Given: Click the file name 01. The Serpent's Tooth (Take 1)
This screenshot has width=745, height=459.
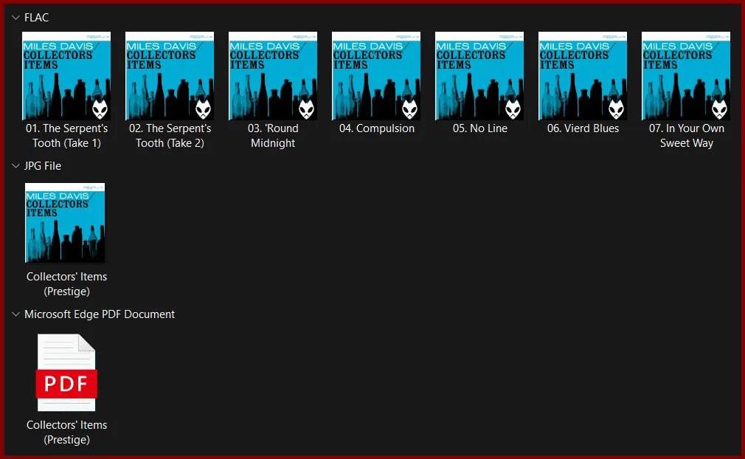Looking at the screenshot, I should click(x=66, y=136).
